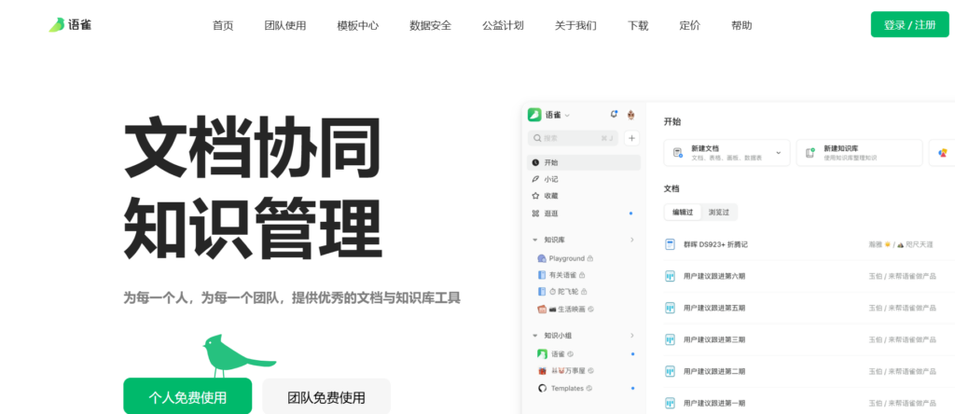Open the 群晖 DS923+ 折腾记 document
Image resolution: width=955 pixels, height=414 pixels.
[x=717, y=244]
